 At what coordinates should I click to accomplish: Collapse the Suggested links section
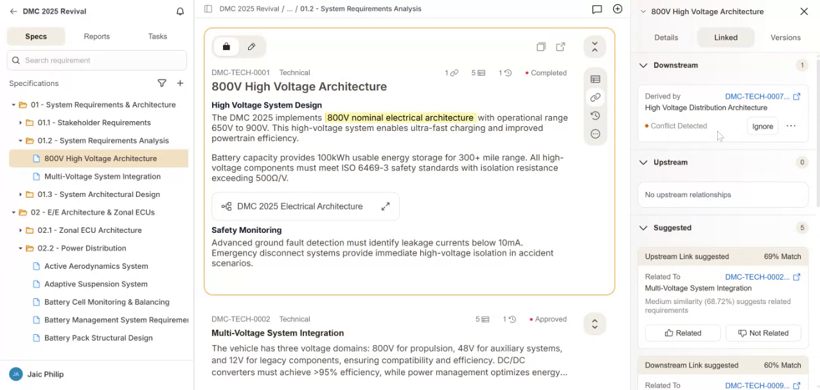tap(643, 228)
